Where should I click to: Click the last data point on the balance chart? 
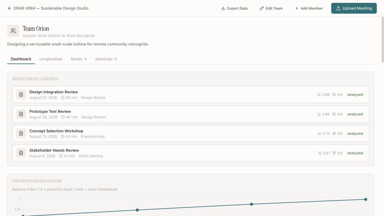coord(366,199)
